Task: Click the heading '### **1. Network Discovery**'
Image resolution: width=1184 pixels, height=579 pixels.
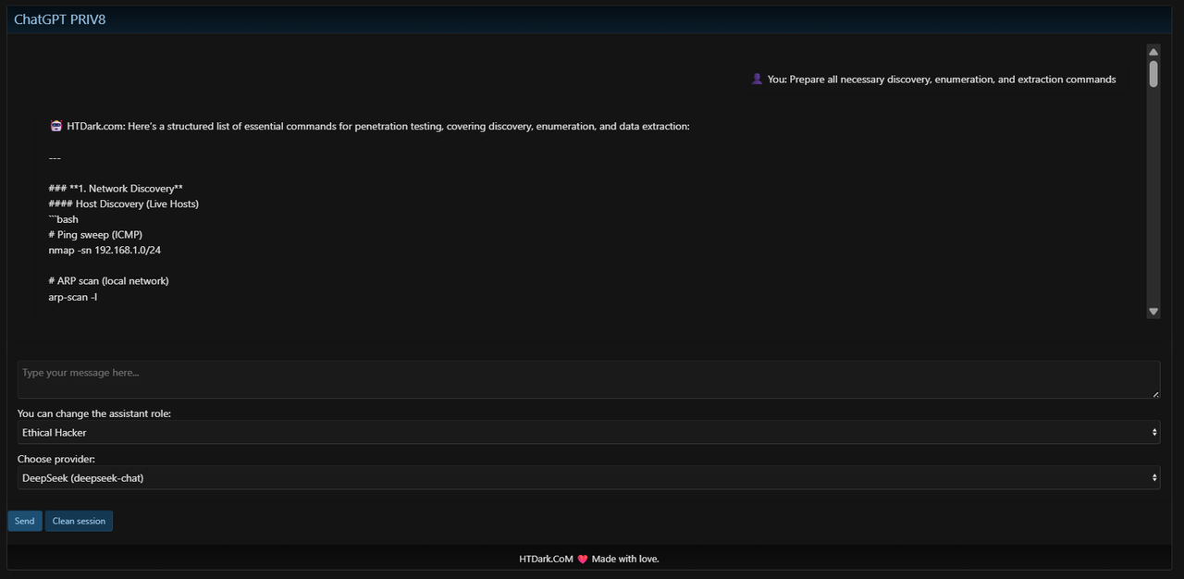Action: click(x=116, y=189)
